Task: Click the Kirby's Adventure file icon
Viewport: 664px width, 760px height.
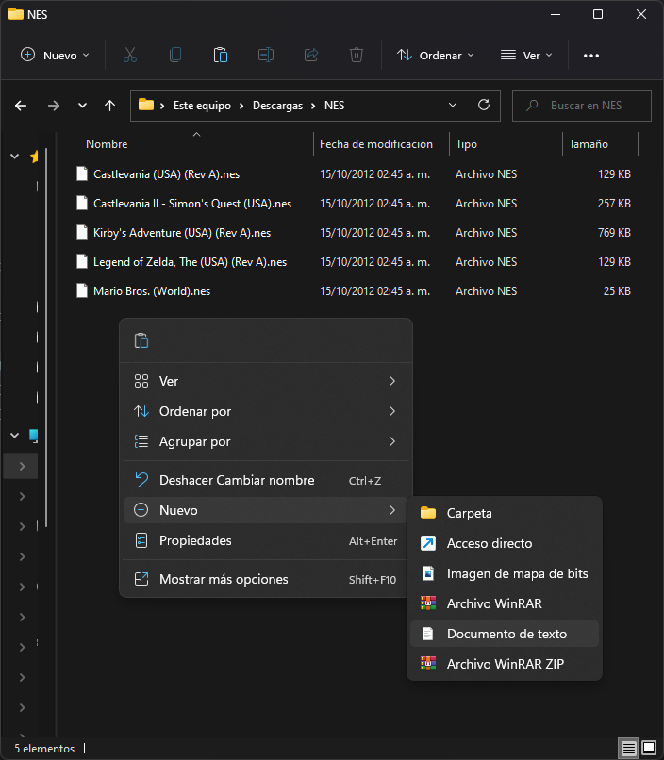Action: 82,233
